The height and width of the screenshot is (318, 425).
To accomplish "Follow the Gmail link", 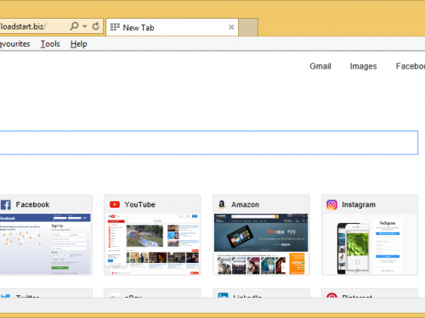I will [320, 66].
